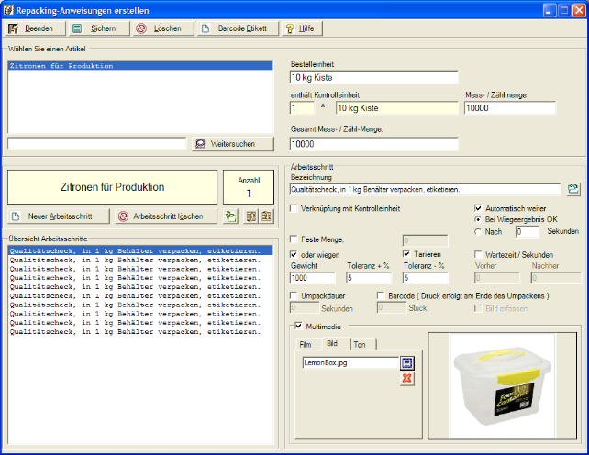Click the red X to remove LemonBox.jpg
The width and height of the screenshot is (589, 455).
click(406, 378)
